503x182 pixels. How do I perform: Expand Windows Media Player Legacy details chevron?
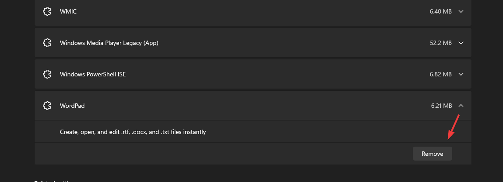pos(461,43)
